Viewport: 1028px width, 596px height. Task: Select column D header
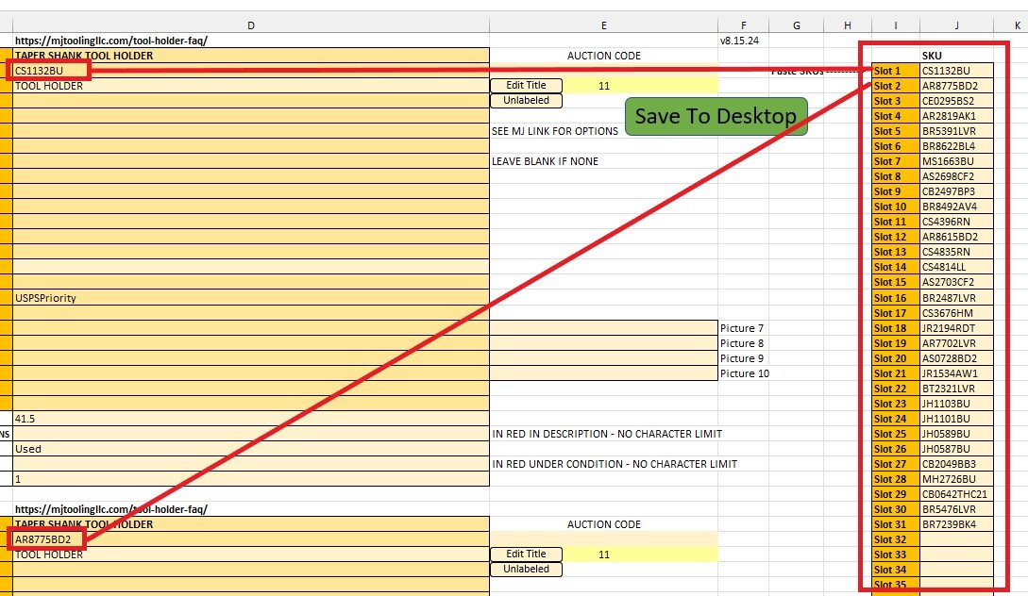pos(250,25)
